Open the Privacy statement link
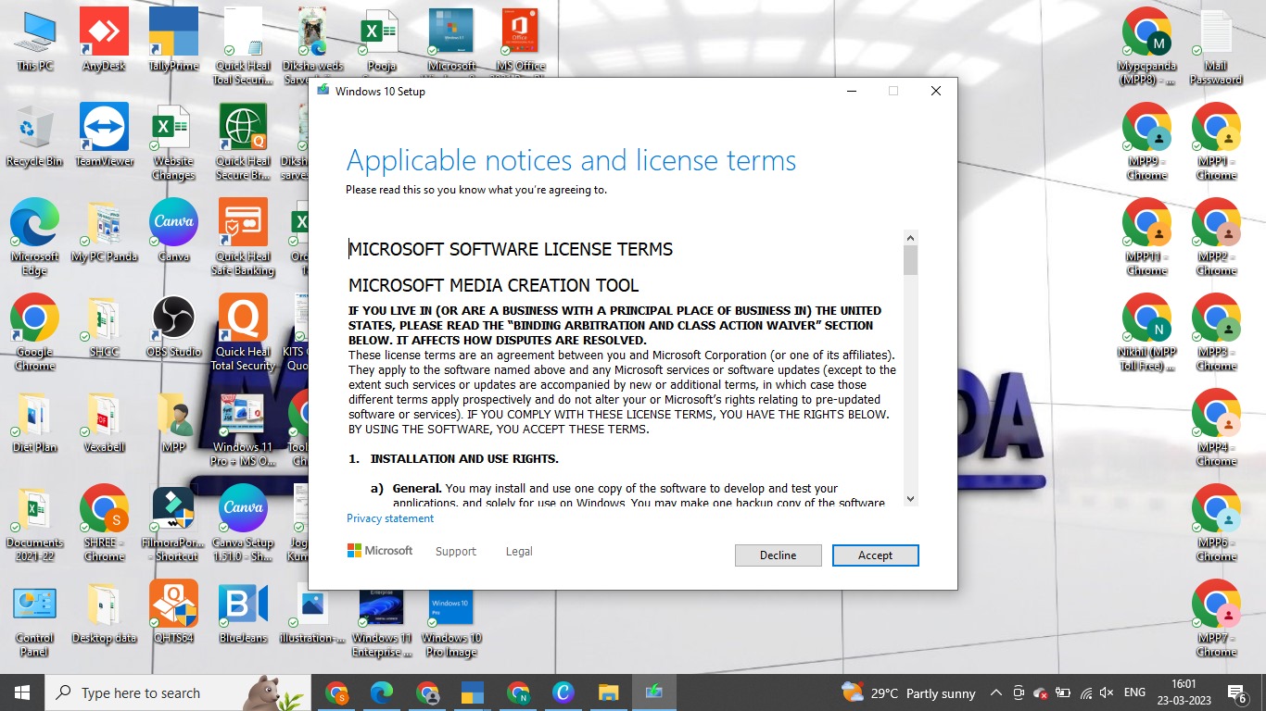 tap(390, 518)
